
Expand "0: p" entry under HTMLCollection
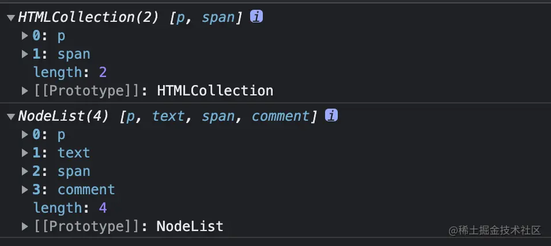25,36
